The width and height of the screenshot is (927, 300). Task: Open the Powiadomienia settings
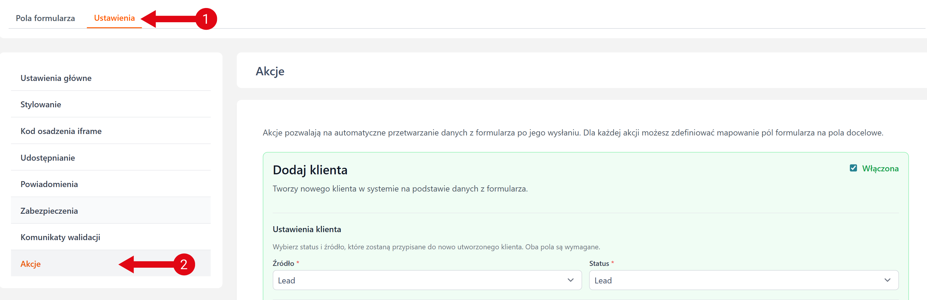49,184
